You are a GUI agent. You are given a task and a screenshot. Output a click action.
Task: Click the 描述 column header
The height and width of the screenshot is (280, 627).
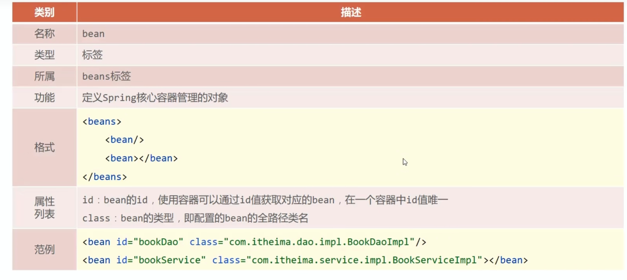pos(351,12)
